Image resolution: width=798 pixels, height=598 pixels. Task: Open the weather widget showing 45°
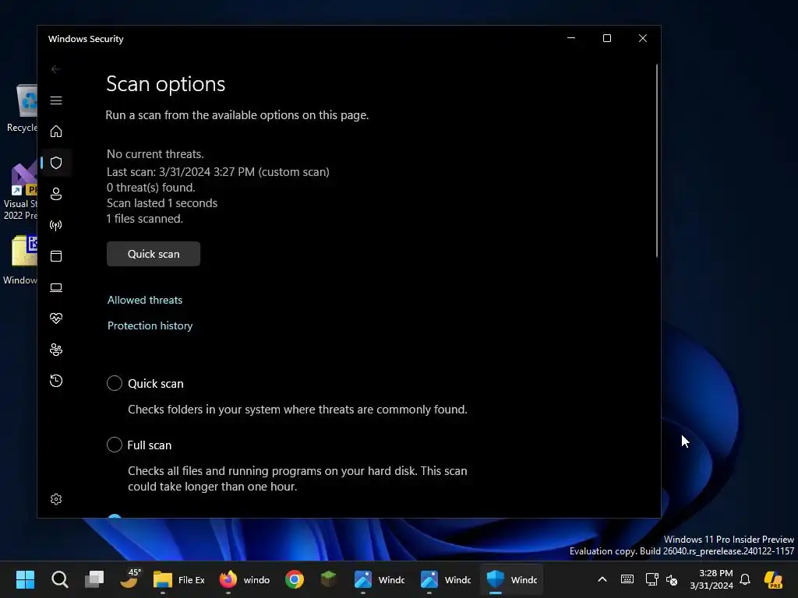pyautogui.click(x=129, y=579)
